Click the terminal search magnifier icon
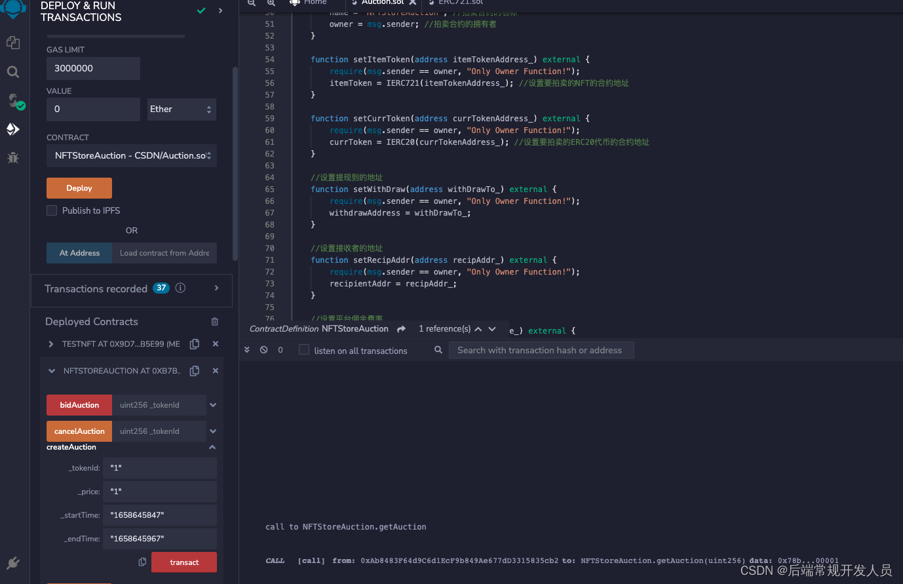Viewport: 903px width, 584px height. (x=438, y=350)
